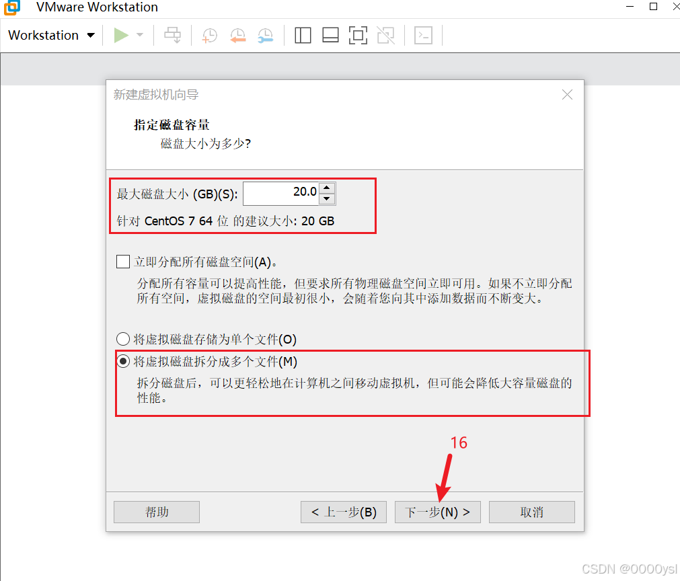Cancel the wizard with 取消 button
This screenshot has height=581, width=680.
point(531,512)
